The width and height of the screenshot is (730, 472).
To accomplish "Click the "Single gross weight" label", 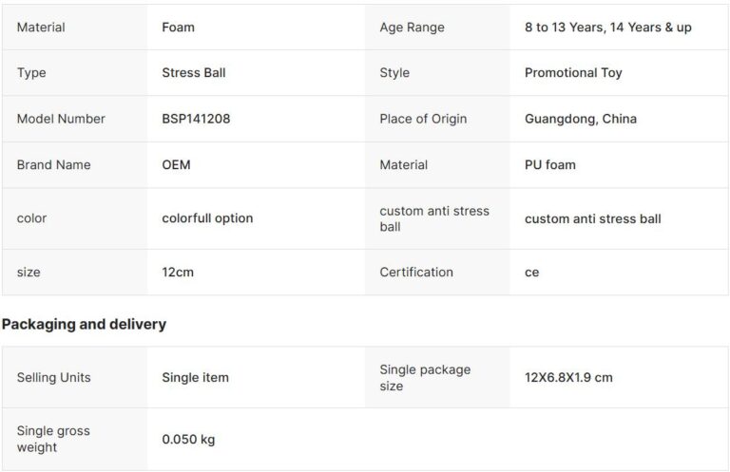I will 53,439.
